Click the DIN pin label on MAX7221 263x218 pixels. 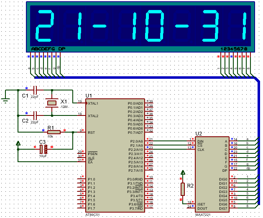(200, 141)
